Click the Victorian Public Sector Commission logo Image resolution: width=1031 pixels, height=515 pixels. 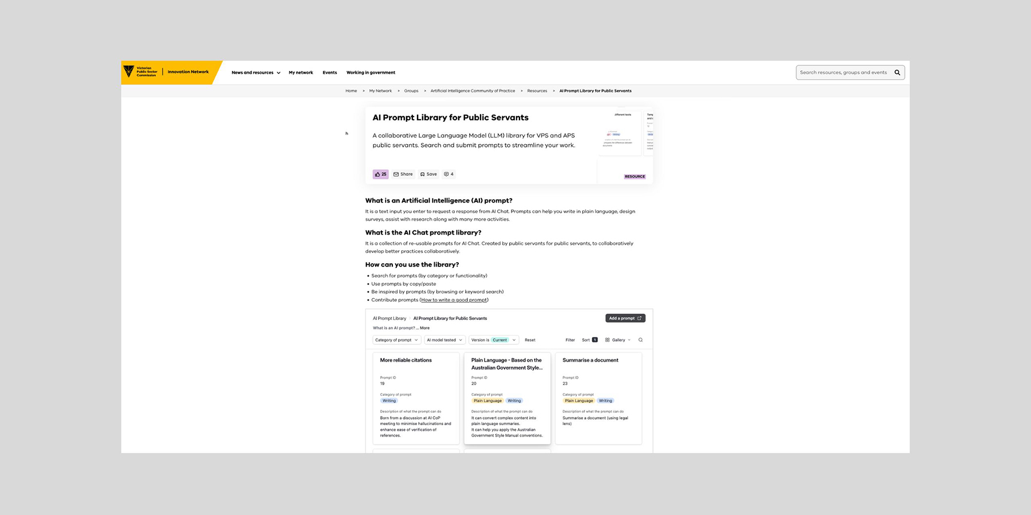pos(140,72)
